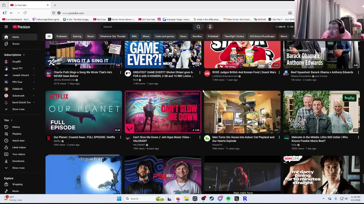Play Our Planet Coastal Seas thumbnail

click(x=84, y=112)
